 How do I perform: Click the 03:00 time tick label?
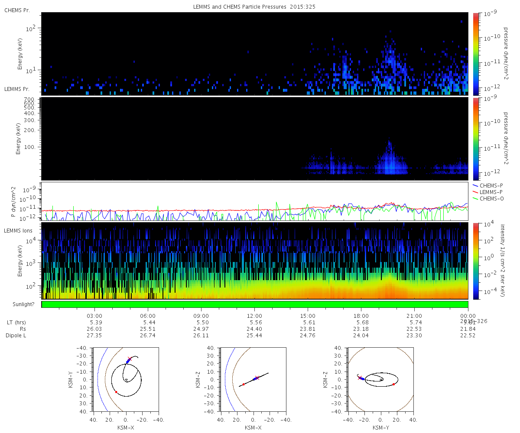coord(94,316)
